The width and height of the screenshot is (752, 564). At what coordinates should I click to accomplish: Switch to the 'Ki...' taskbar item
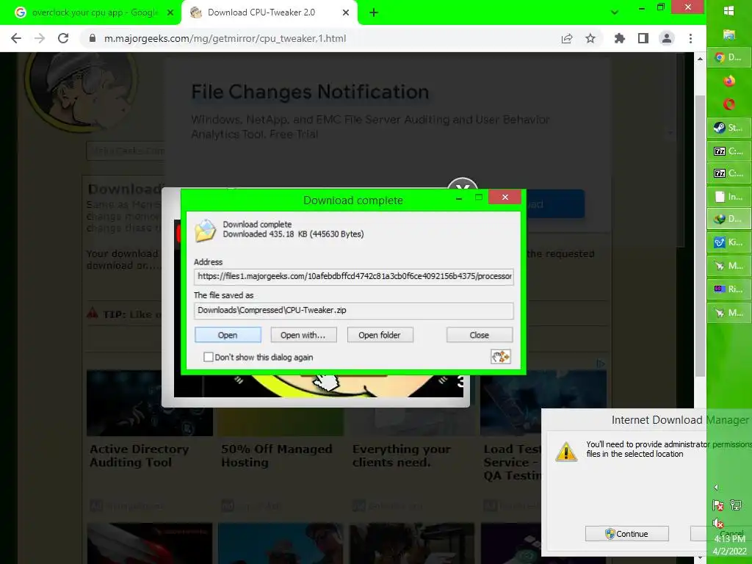coord(729,242)
